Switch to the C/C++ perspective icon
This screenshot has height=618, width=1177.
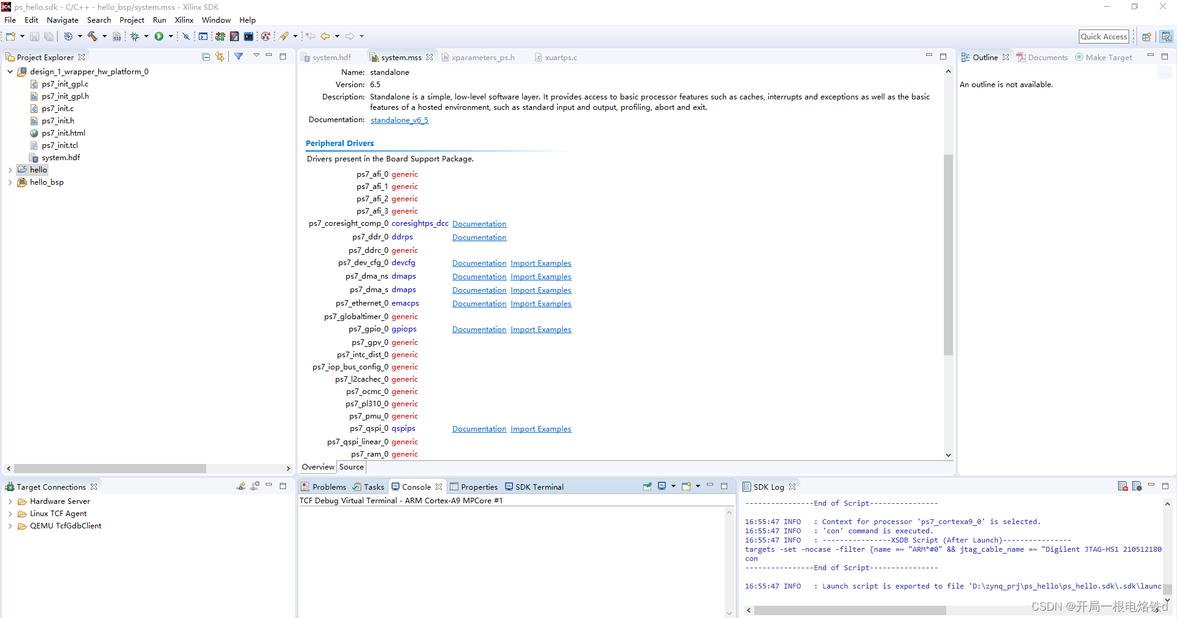tap(1167, 37)
